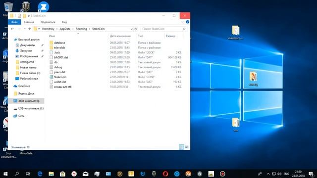Viewport: 317px width, 178px height.
Task: Open Документы in navigation pane
Action: [x=28, y=45]
